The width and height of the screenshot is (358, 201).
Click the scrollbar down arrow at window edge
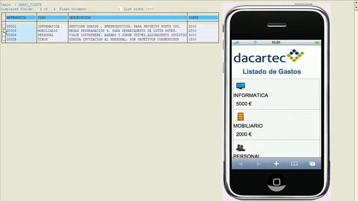pyautogui.click(x=356, y=7)
